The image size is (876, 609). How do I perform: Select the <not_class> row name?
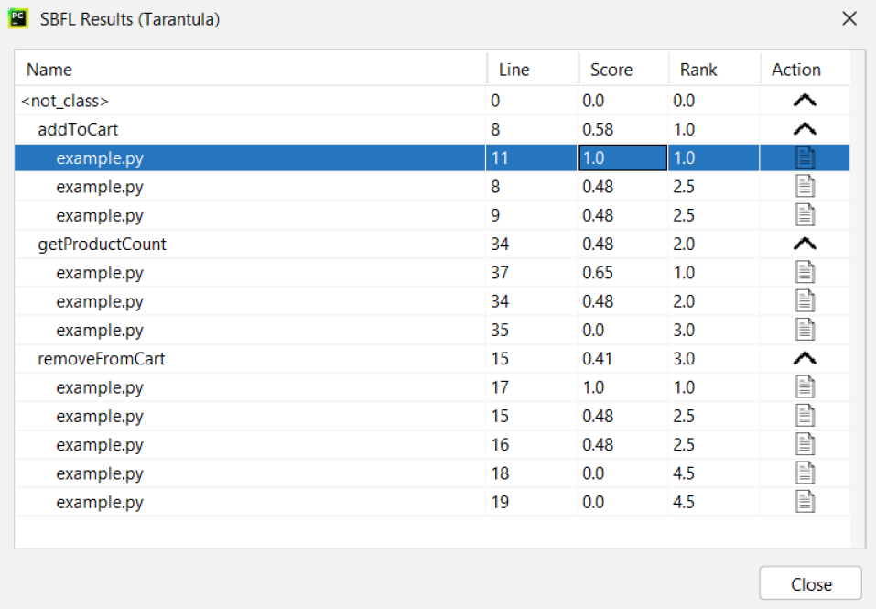pos(65,101)
